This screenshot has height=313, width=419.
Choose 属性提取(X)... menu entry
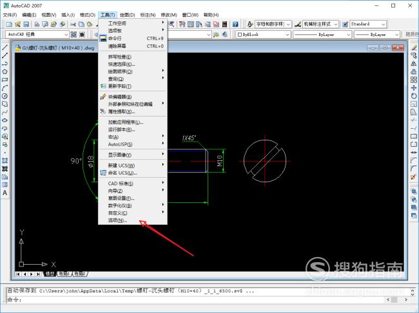pos(133,111)
